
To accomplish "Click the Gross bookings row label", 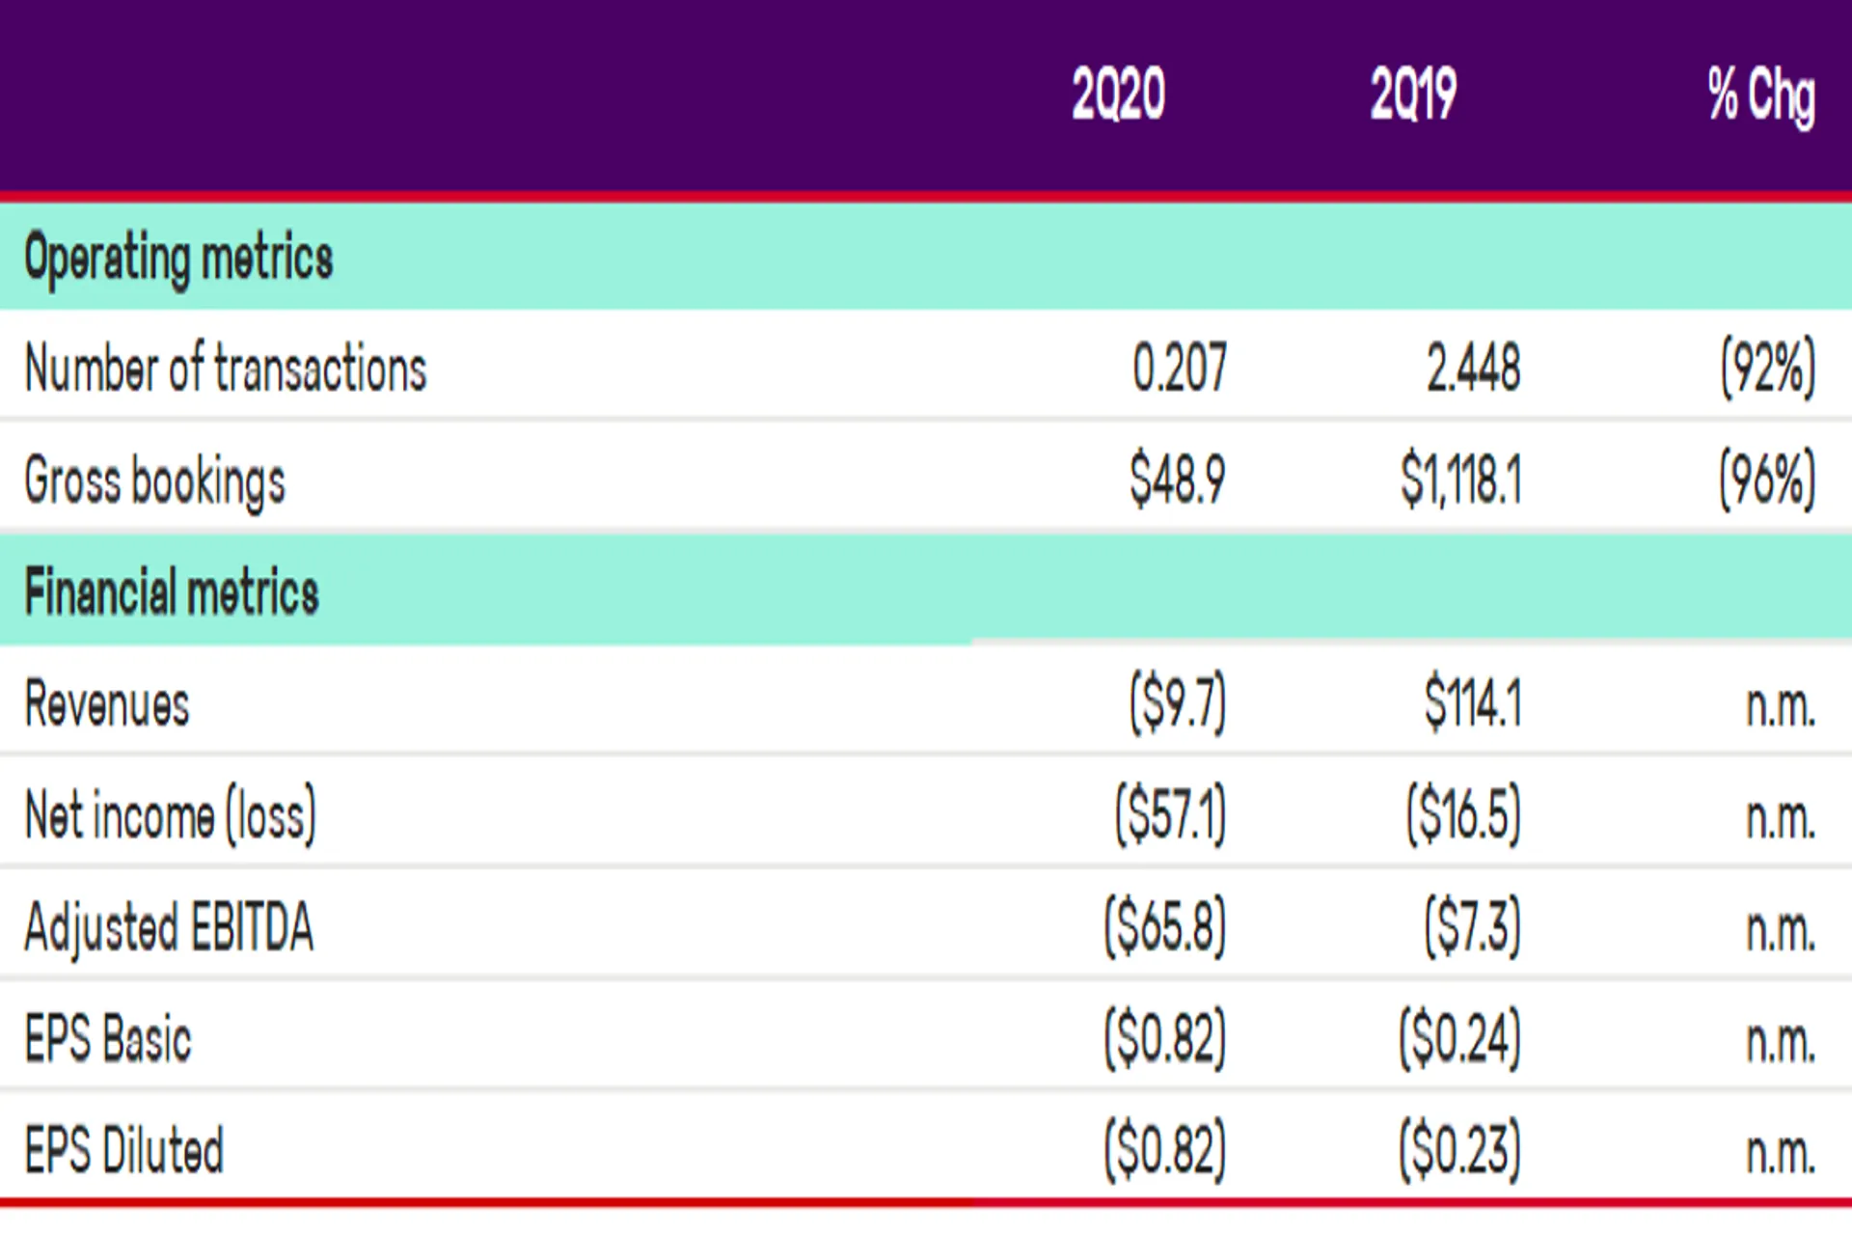I will click(x=155, y=481).
